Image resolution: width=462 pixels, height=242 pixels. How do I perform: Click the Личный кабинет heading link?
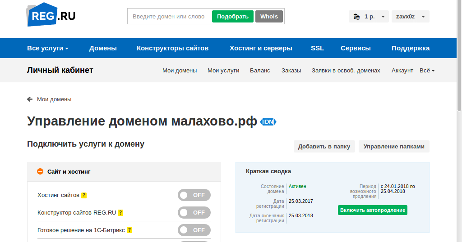coord(60,70)
